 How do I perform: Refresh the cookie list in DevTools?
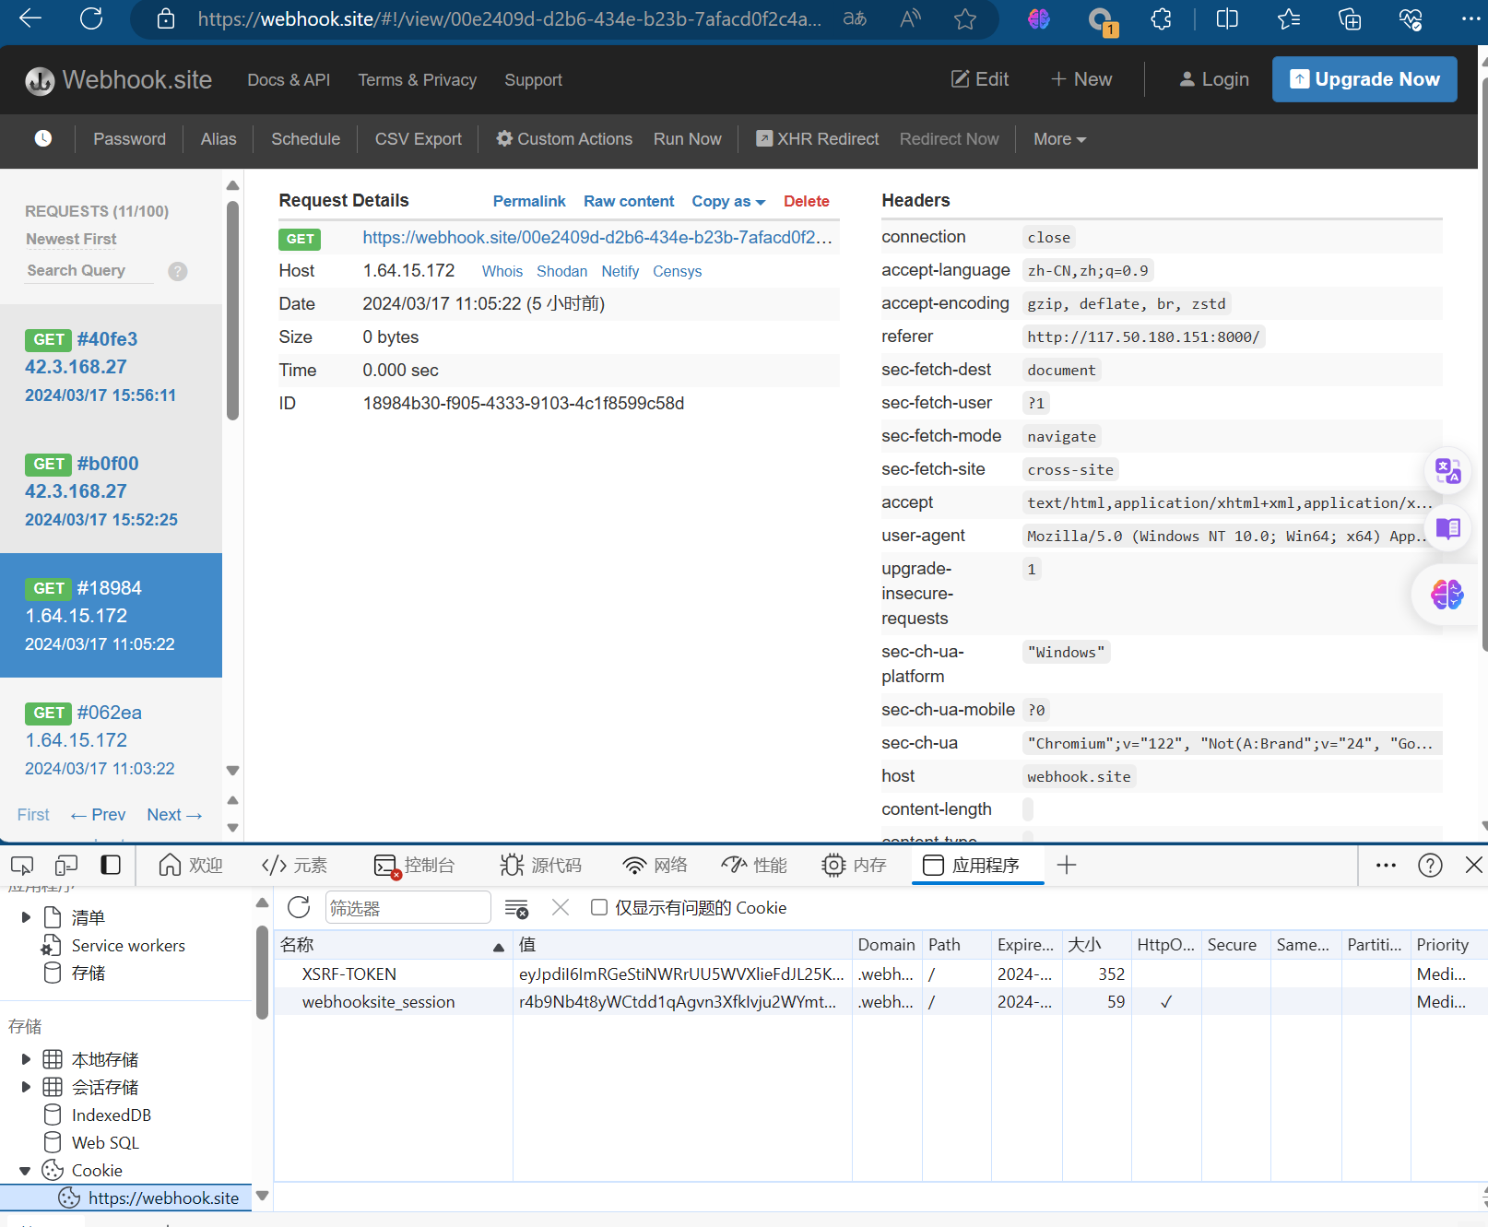pos(299,907)
